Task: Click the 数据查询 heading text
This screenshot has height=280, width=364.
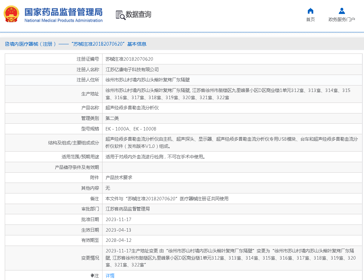Action: 138,14
